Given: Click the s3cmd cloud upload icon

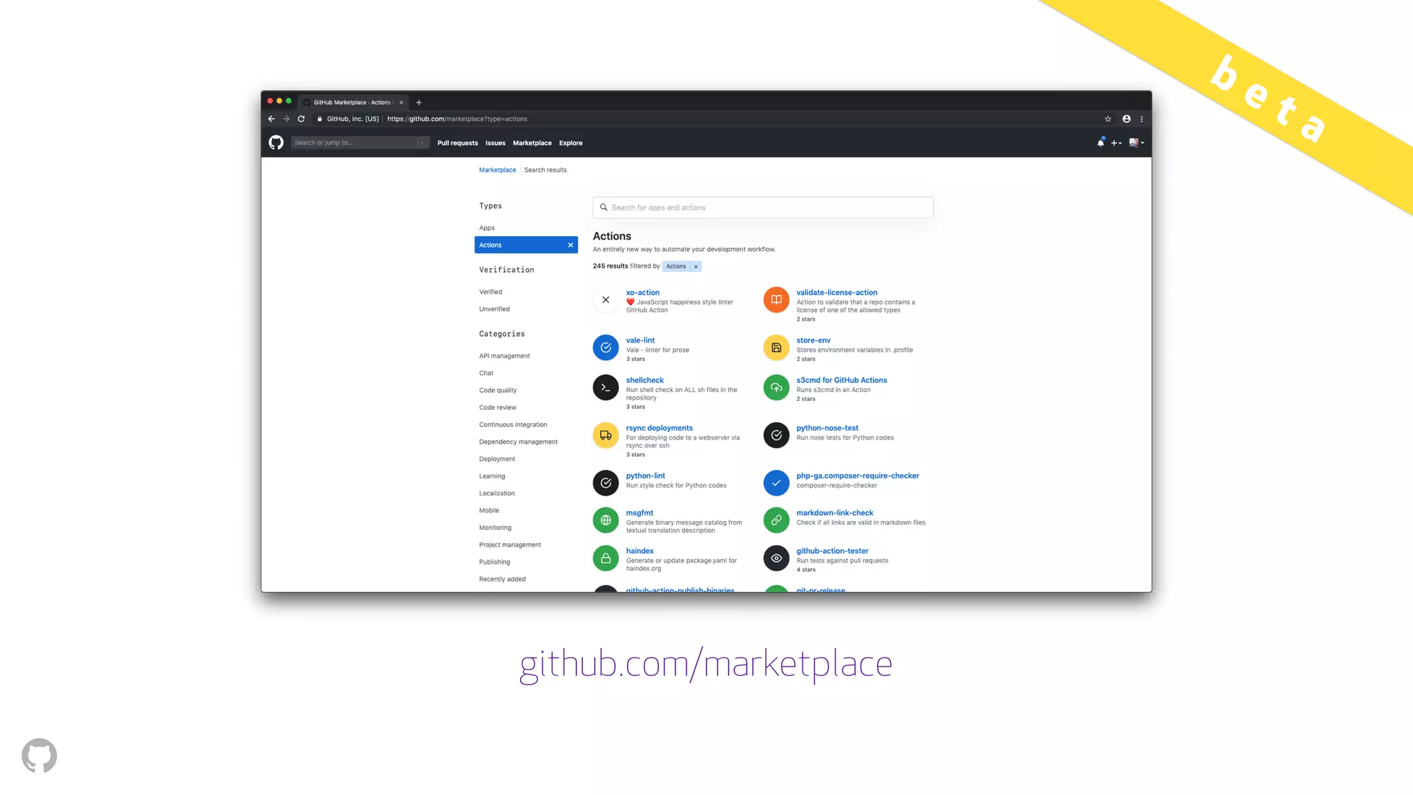Looking at the screenshot, I should [776, 387].
